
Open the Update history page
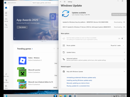click(x=94, y=52)
